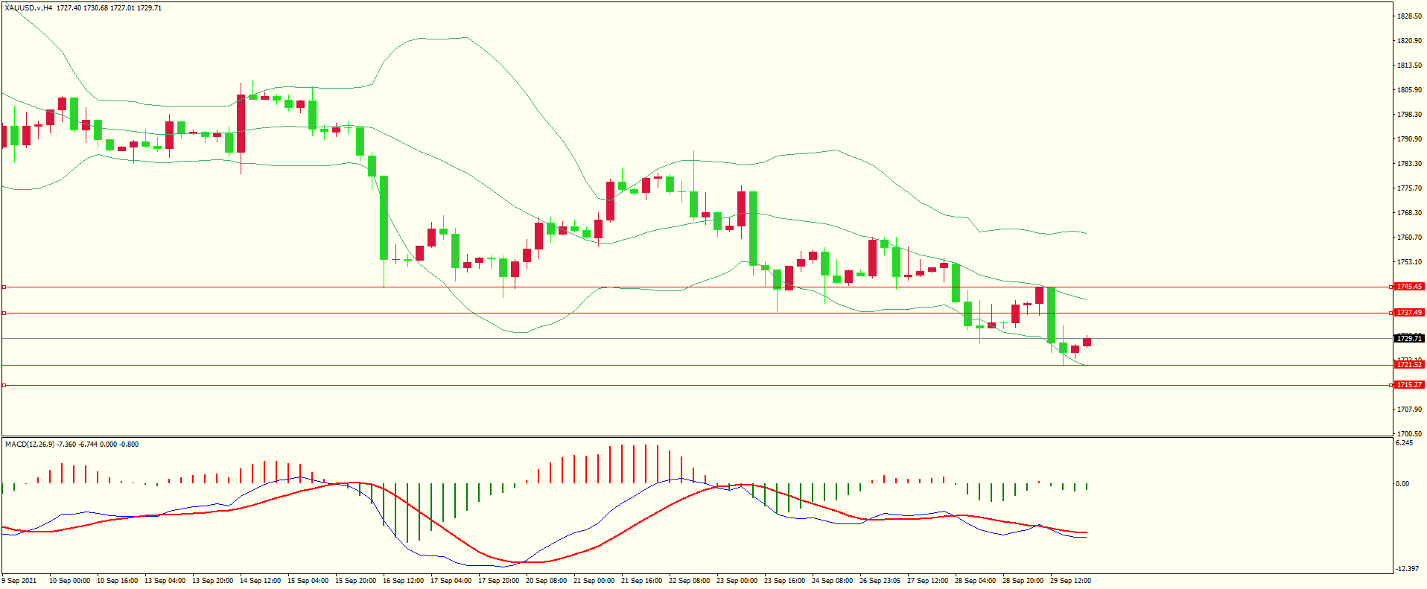This screenshot has height=589, width=1427.
Task: Click the 21 Sep 00:00 time label
Action: (594, 581)
